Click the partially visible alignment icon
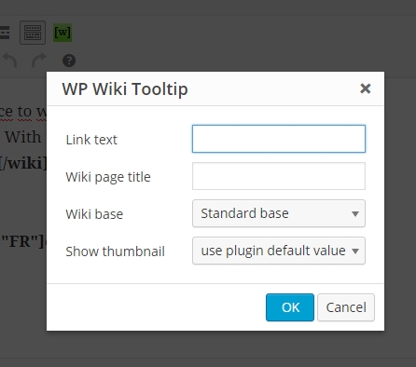The height and width of the screenshot is (367, 416). (x=5, y=33)
